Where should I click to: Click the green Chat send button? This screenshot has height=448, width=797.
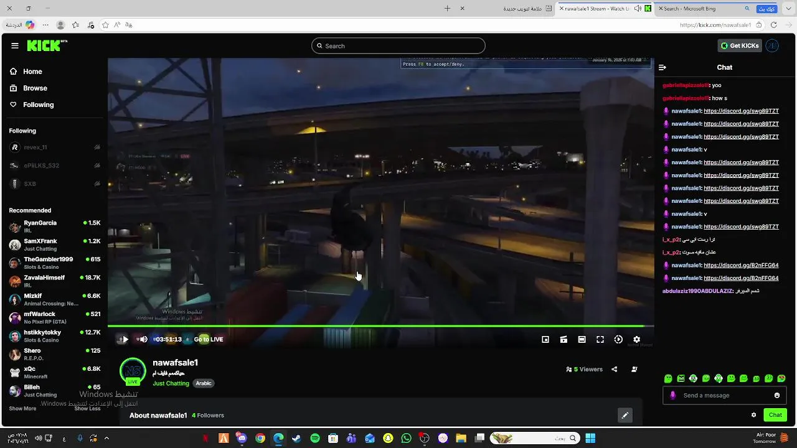(775, 415)
